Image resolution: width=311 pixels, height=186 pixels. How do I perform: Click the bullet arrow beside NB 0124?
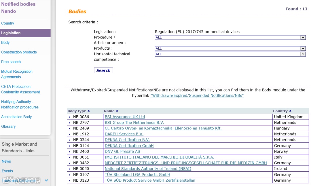click(x=69, y=146)
